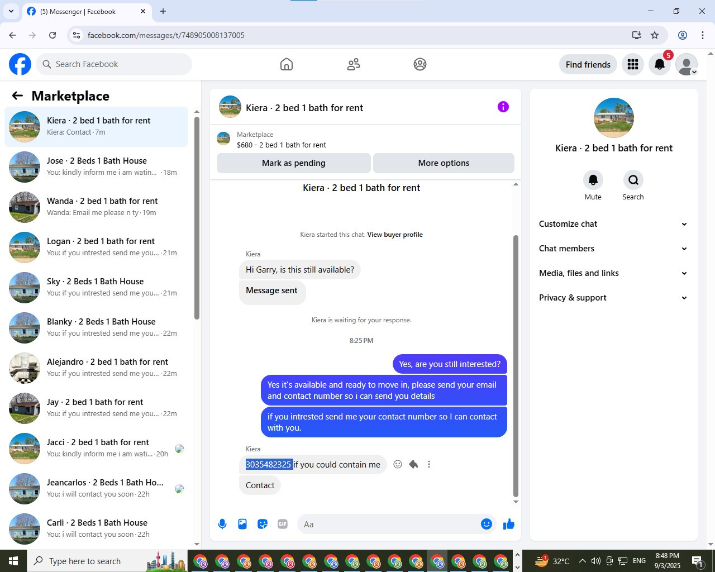Screen dimensions: 715x572
Task: Open Jay 2 bed 1 bath chat
Action: pos(97,408)
